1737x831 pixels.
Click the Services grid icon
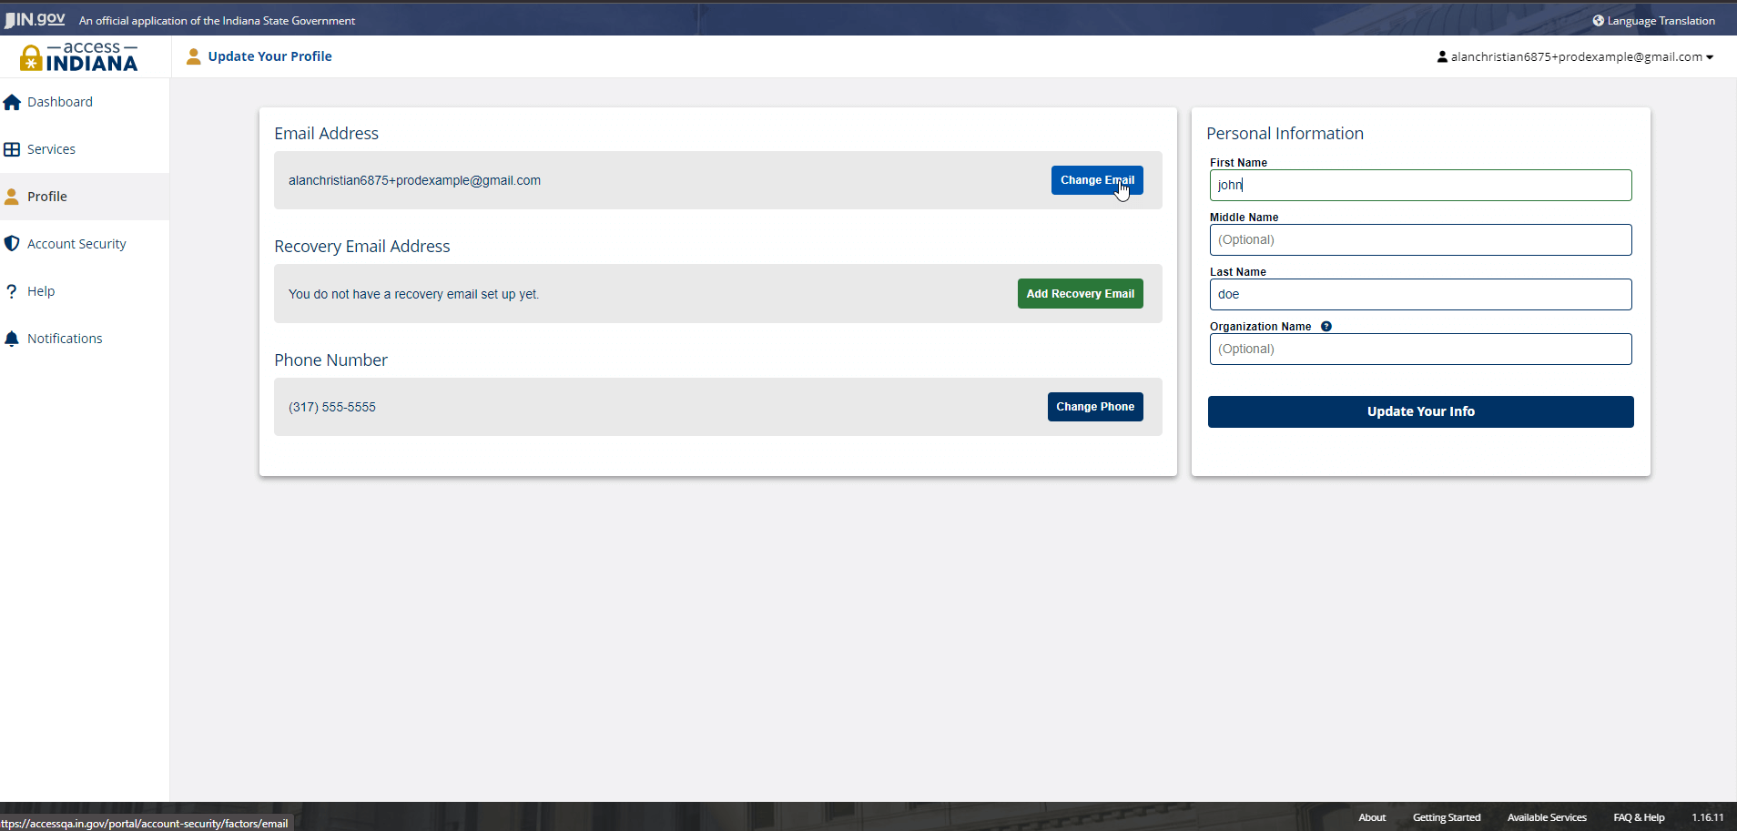[x=12, y=149]
